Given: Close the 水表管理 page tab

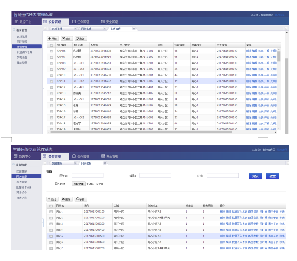Looking at the screenshot, I should (134, 28).
